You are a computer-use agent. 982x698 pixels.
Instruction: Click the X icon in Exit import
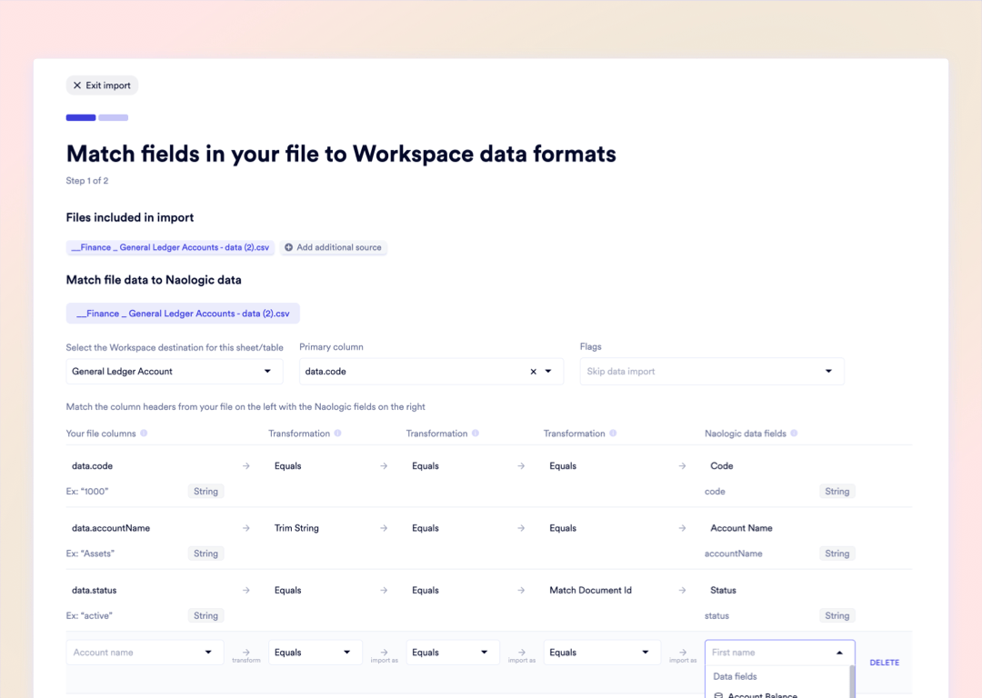click(76, 85)
